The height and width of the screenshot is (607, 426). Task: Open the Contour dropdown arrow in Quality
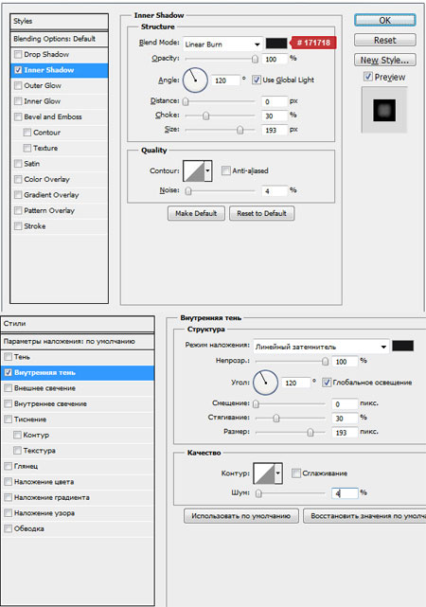(x=208, y=170)
